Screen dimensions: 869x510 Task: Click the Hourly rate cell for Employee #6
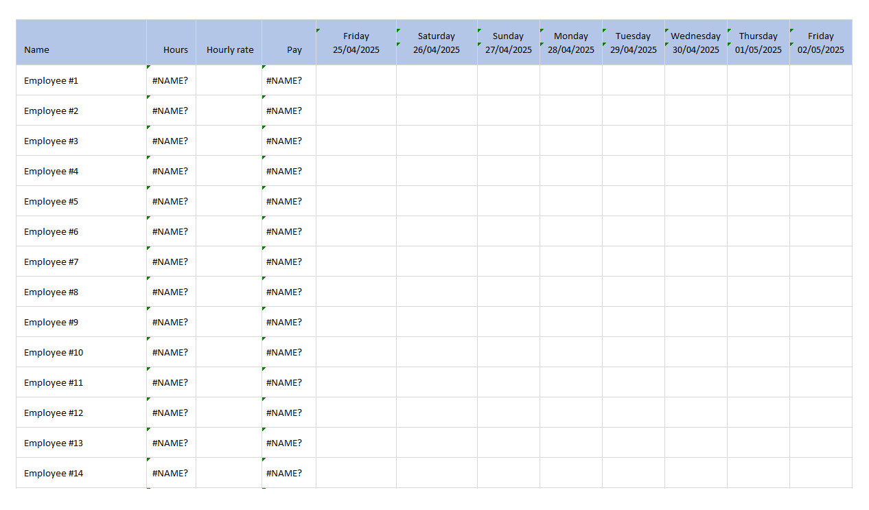click(x=229, y=231)
